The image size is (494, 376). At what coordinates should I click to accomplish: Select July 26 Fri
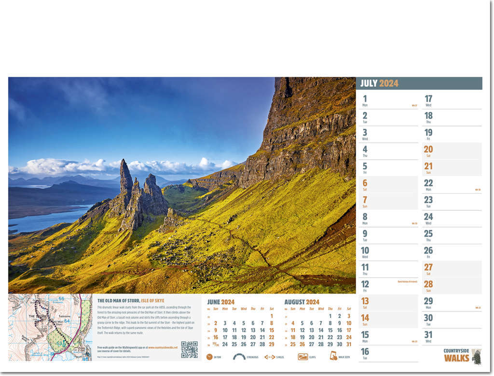(452, 252)
